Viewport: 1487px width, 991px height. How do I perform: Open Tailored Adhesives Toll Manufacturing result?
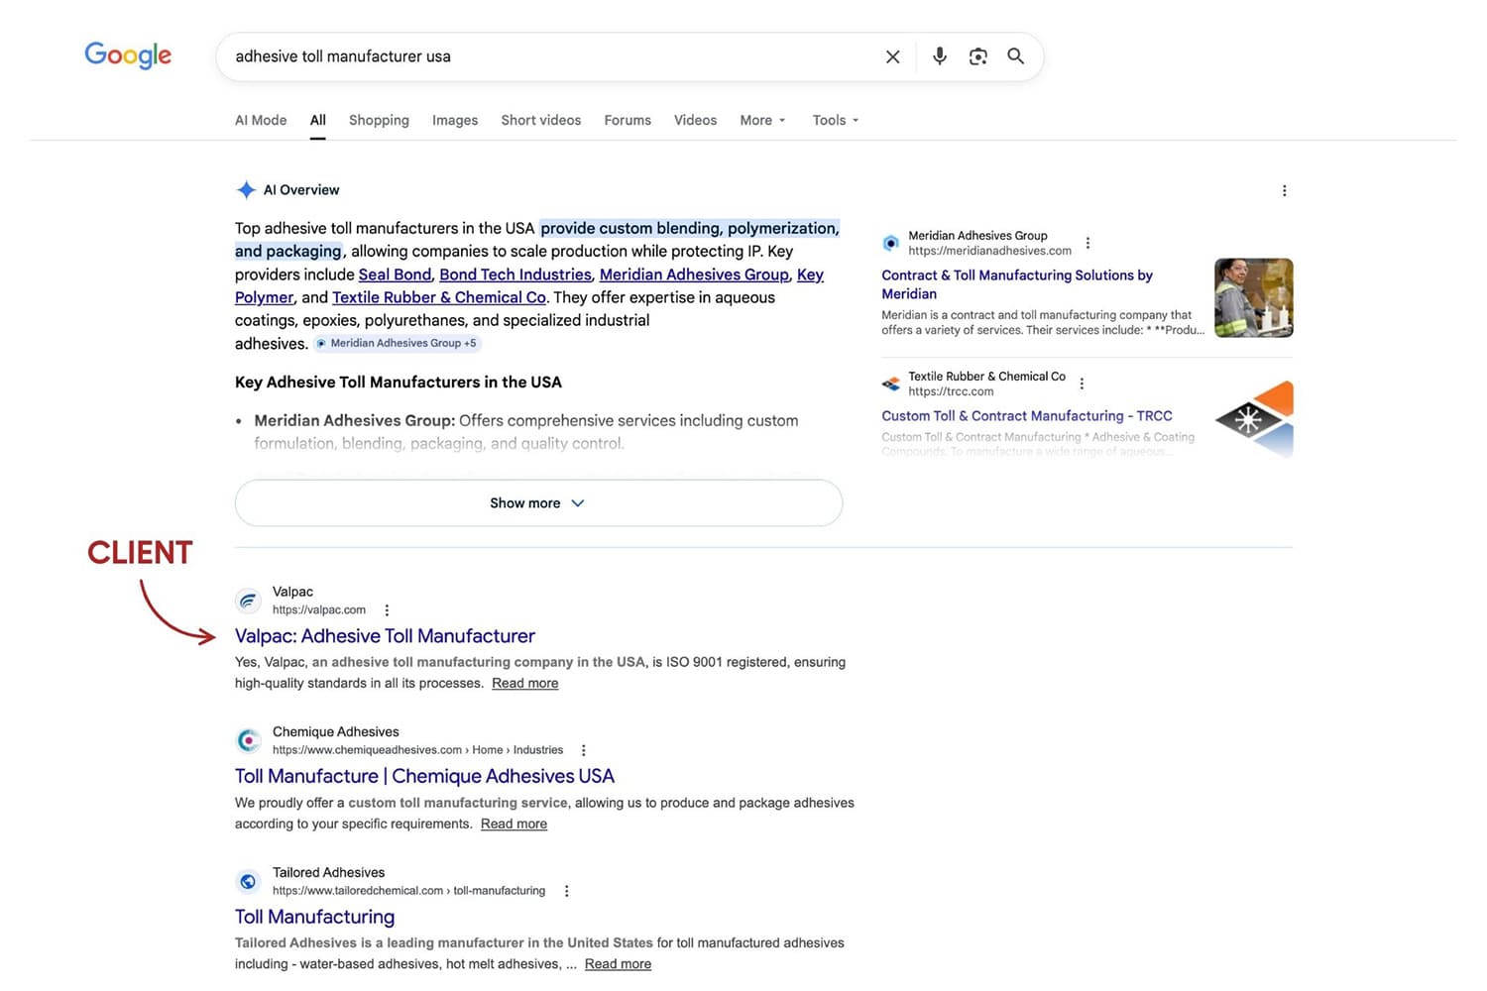tap(314, 917)
